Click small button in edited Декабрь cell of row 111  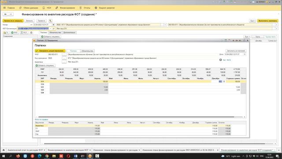(x=224, y=81)
